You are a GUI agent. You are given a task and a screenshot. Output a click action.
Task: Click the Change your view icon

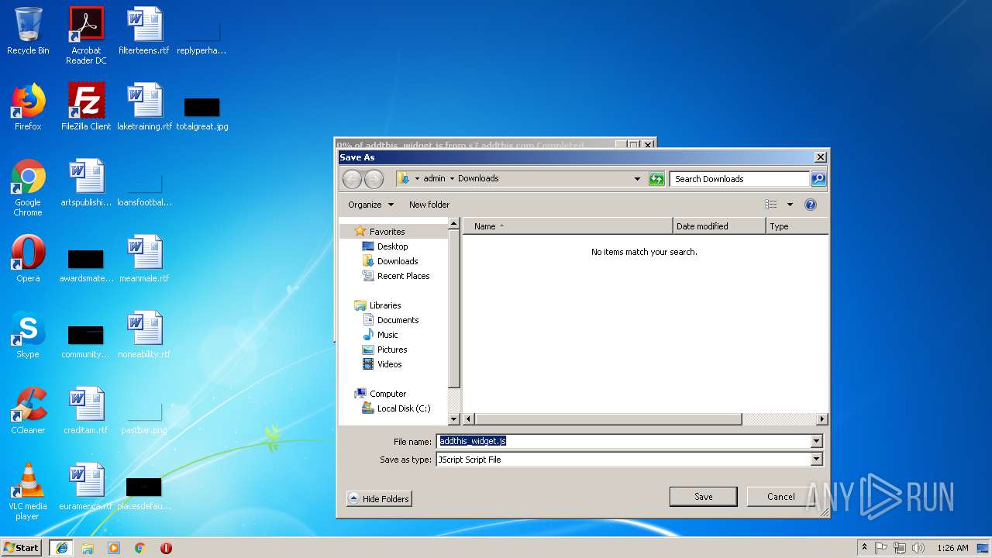coord(771,205)
